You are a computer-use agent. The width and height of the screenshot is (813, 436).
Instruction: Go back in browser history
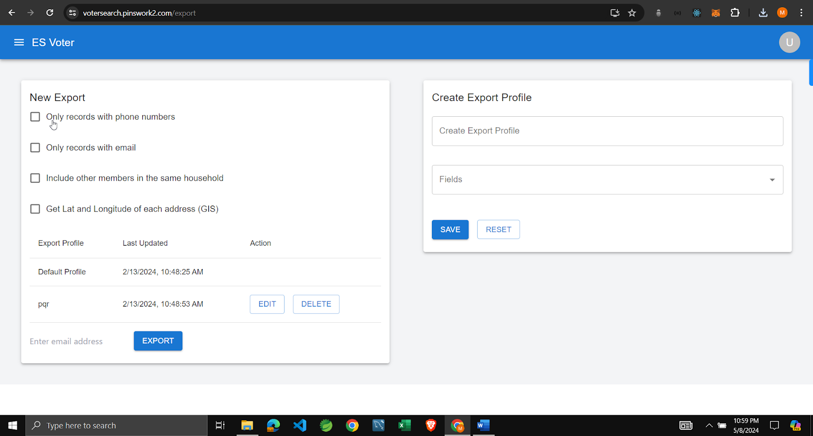pos(12,13)
